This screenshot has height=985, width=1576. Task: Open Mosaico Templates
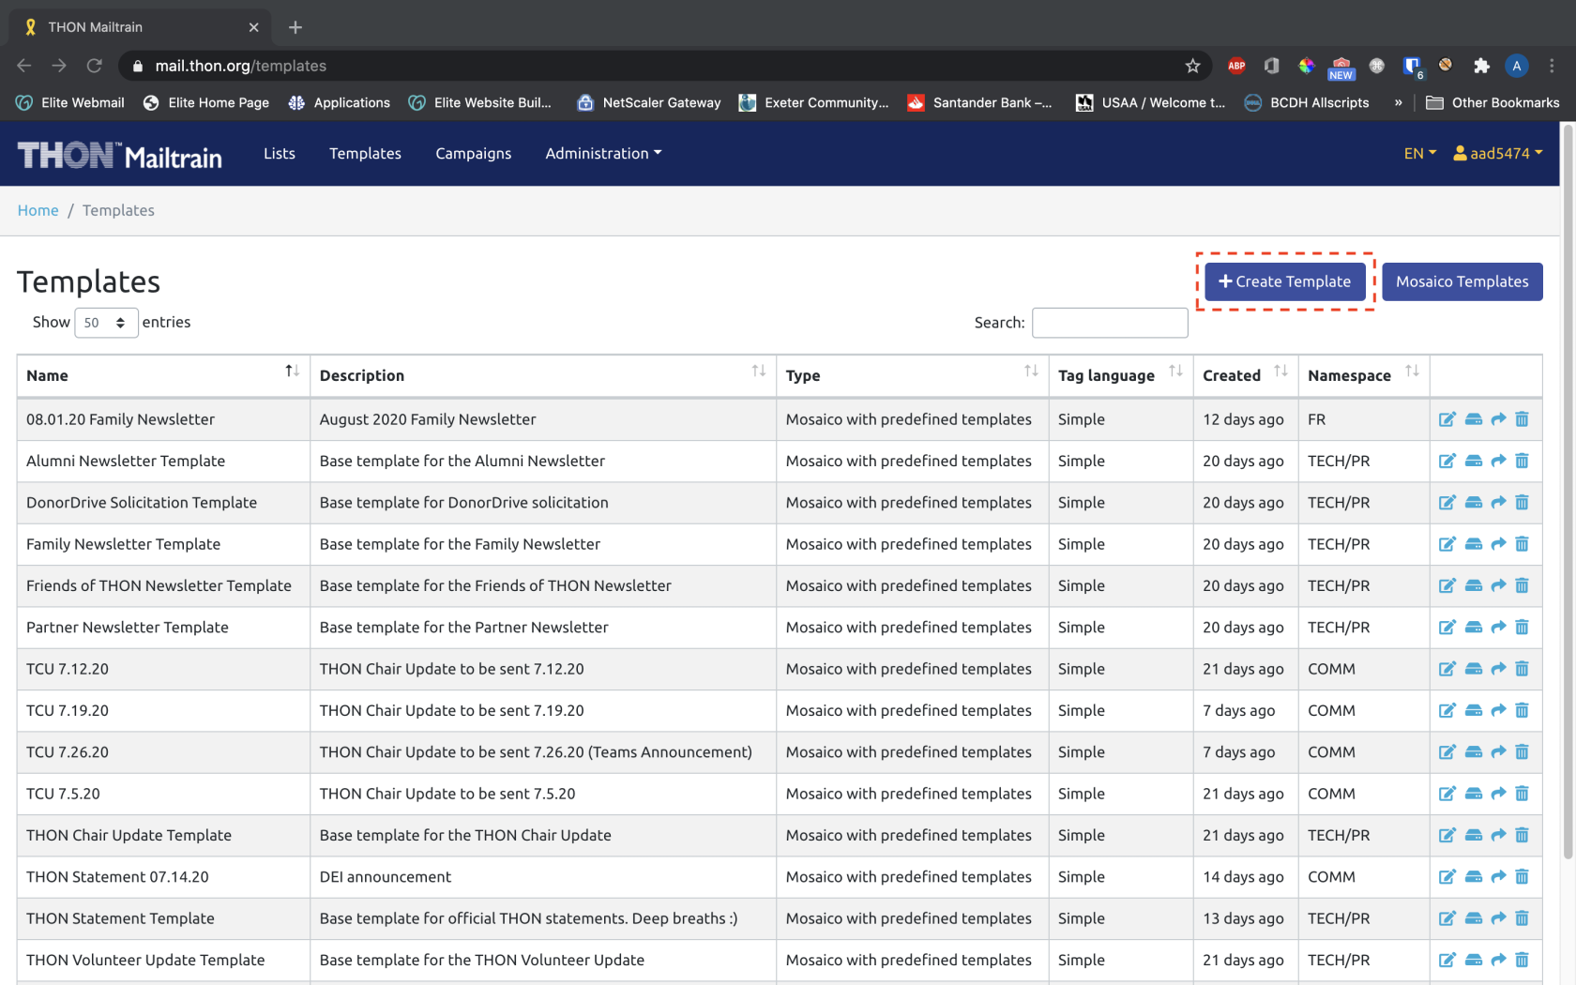(1462, 281)
